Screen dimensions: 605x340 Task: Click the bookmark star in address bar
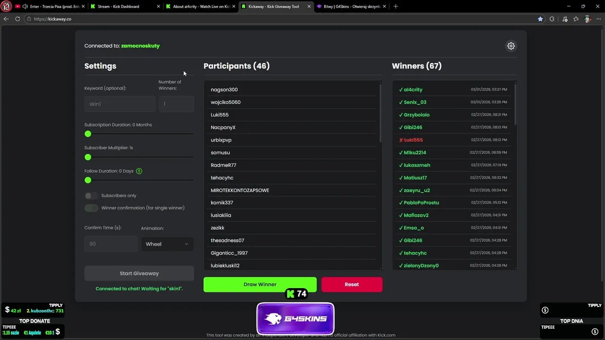(540, 19)
